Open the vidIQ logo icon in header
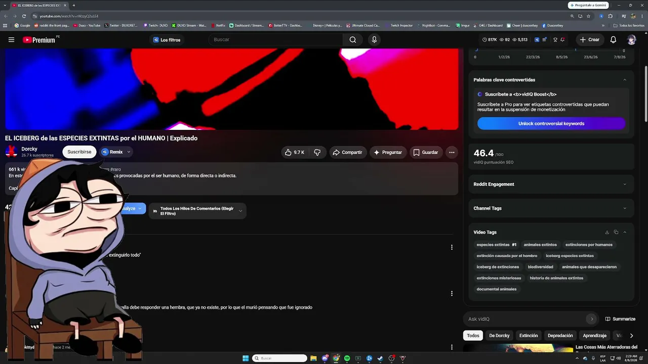This screenshot has width=648, height=364. (537, 40)
